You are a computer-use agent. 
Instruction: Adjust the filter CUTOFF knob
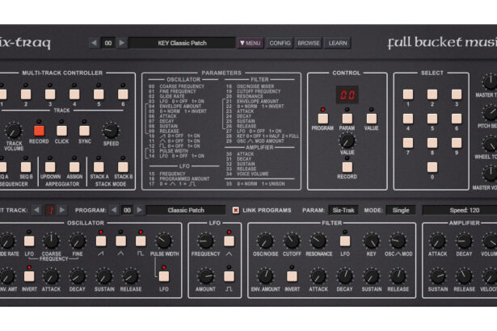coord(292,241)
